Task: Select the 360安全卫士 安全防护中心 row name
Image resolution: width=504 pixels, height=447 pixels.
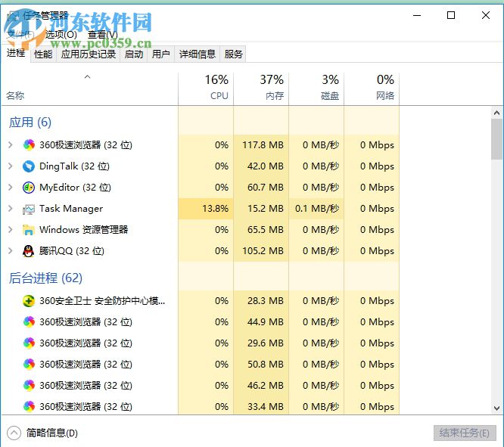Action: coord(102,301)
